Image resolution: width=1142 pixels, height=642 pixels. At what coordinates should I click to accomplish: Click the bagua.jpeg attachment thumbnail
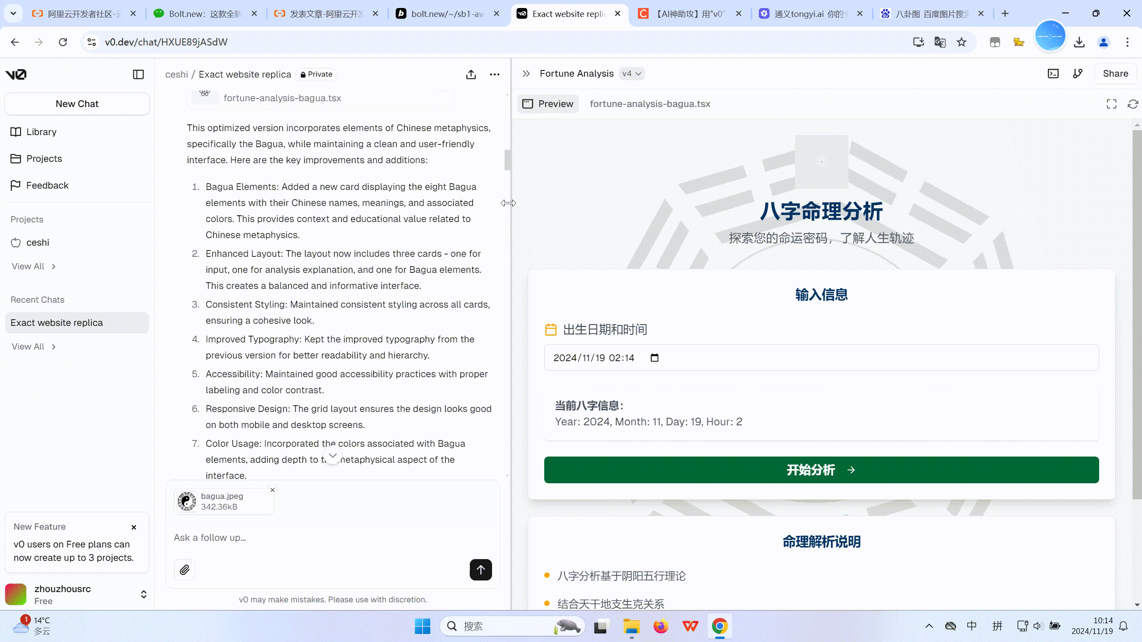point(186,502)
